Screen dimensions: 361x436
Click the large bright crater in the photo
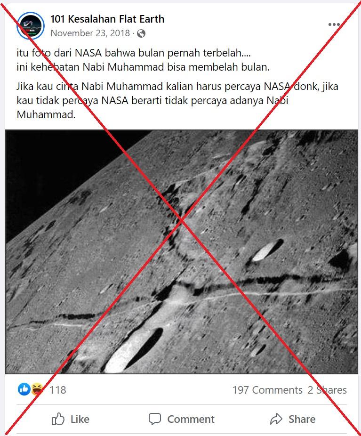tap(133, 351)
